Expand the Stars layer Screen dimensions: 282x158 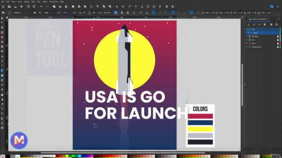coord(247,43)
